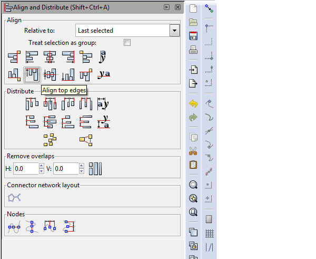Click the yellow Undo arrow icon
Screen dimensions: 316x259
(193, 103)
